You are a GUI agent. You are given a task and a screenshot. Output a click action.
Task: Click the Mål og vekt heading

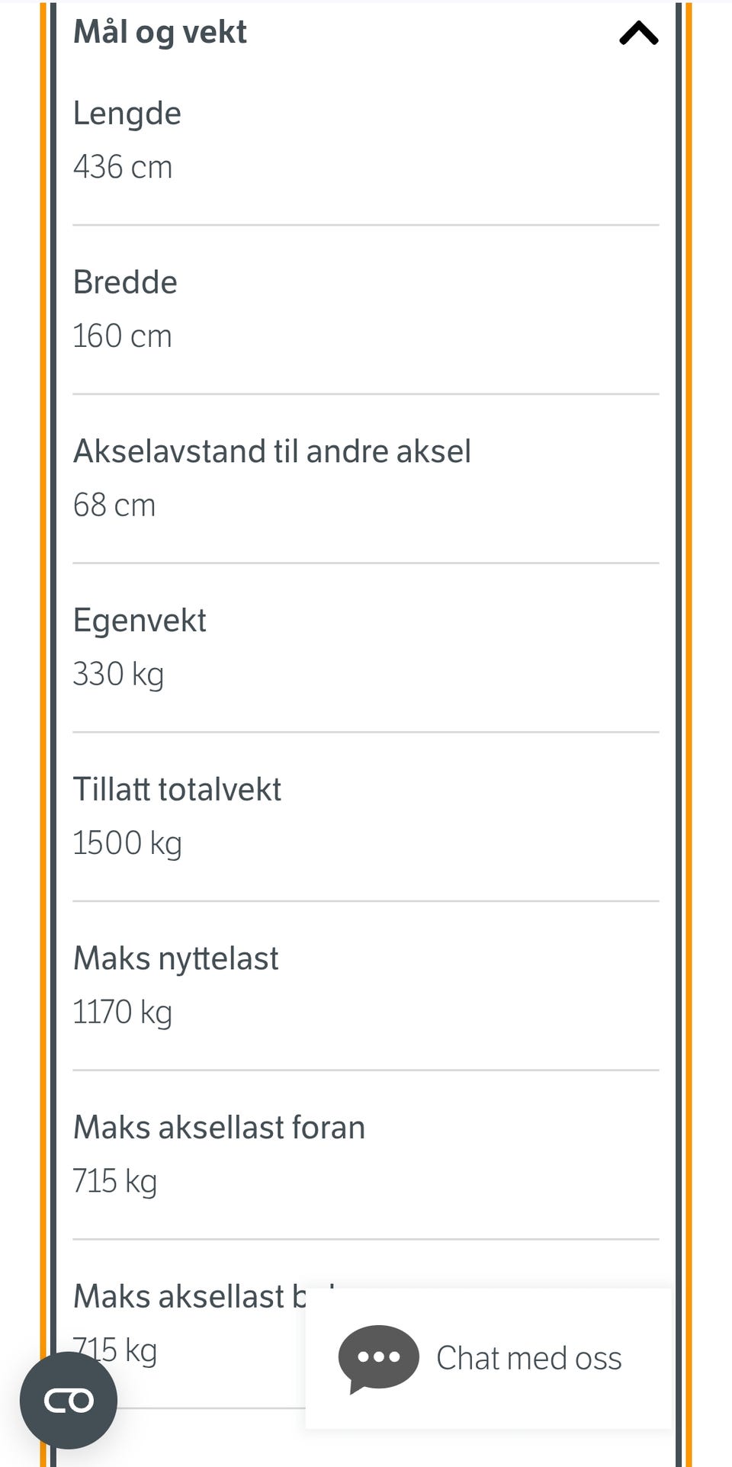[160, 32]
